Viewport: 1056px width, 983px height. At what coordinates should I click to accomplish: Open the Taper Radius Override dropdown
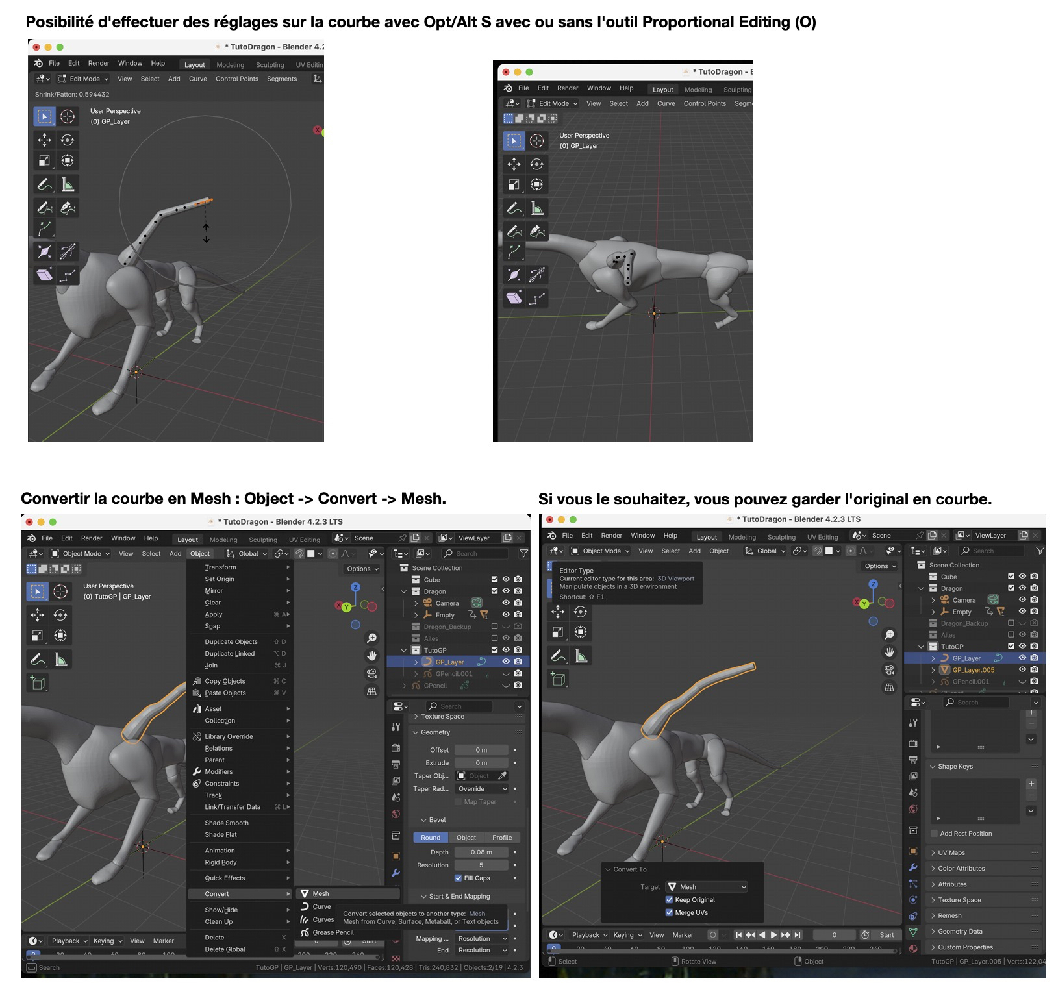(482, 789)
